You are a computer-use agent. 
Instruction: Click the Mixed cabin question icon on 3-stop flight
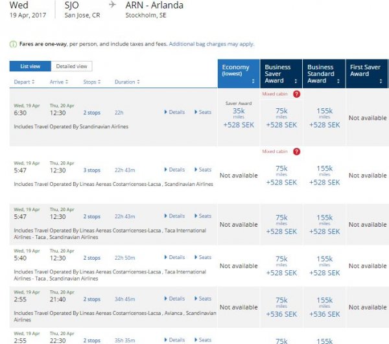tap(296, 152)
